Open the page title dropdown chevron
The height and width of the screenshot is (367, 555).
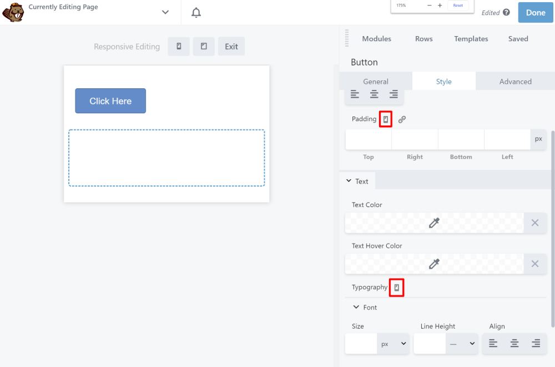click(x=165, y=12)
